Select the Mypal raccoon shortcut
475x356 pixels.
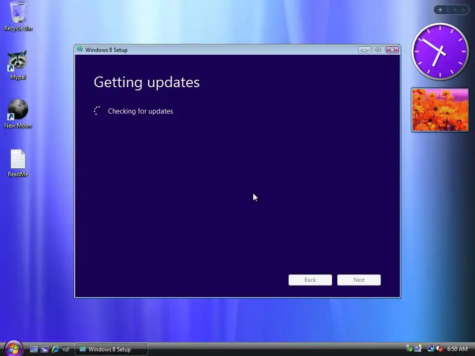pos(18,65)
